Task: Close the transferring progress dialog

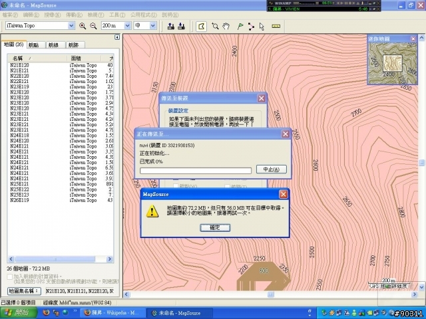Action: 286,134
